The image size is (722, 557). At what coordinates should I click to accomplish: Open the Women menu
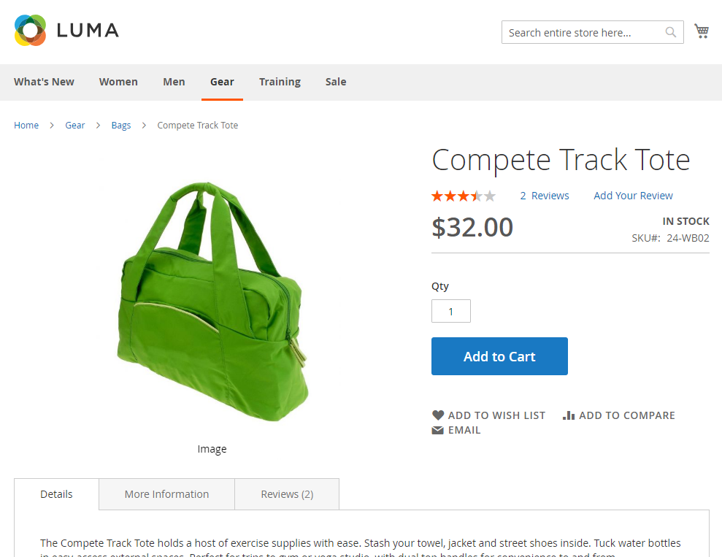pyautogui.click(x=118, y=82)
